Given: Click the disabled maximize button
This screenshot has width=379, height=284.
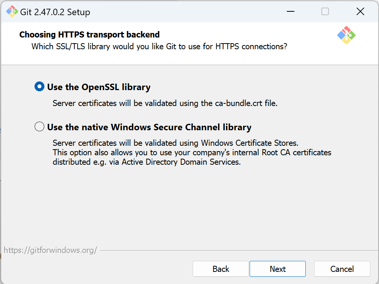Looking at the screenshot, I should pyautogui.click(x=325, y=11).
